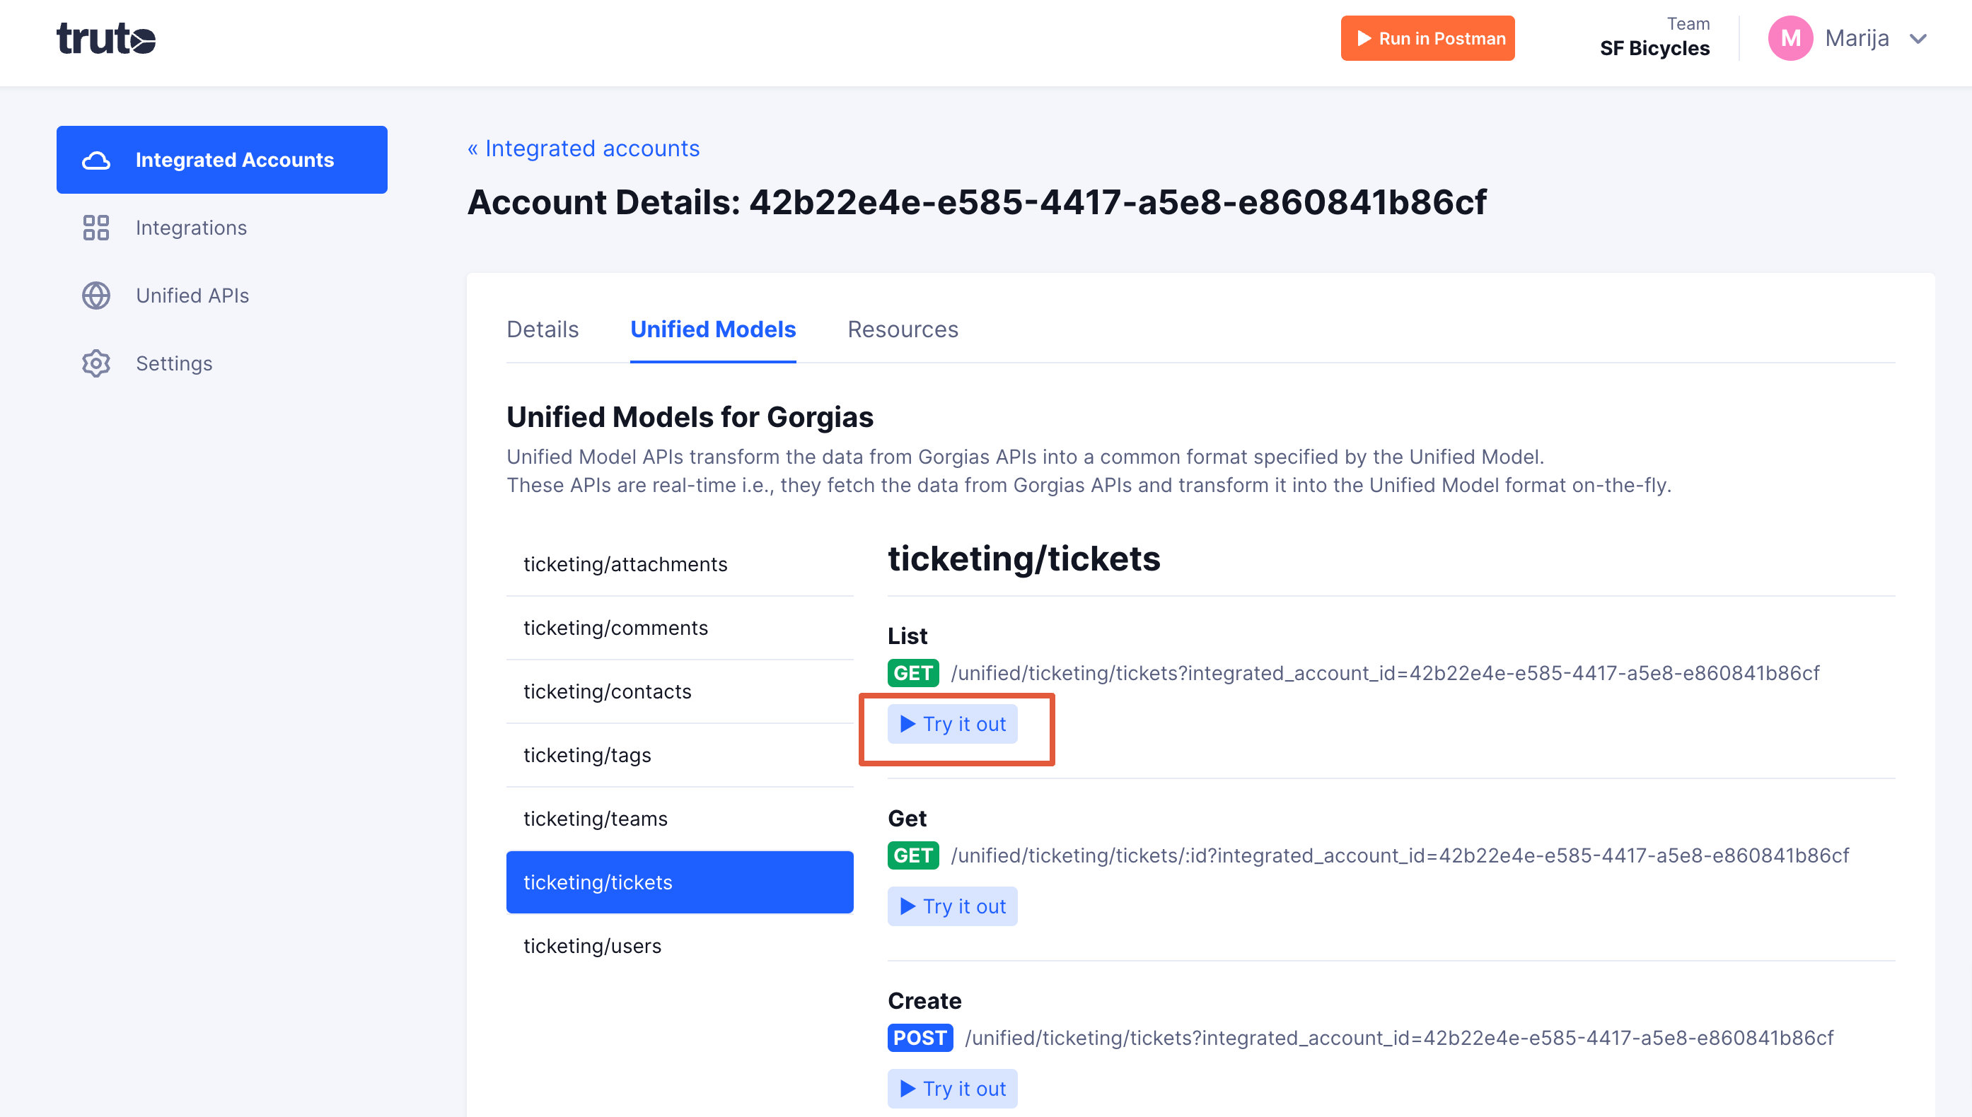The image size is (1972, 1117).
Task: Click the Unified APIs globe icon
Action: pyautogui.click(x=96, y=296)
